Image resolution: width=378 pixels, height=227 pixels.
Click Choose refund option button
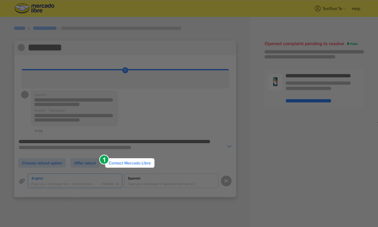[x=42, y=163]
